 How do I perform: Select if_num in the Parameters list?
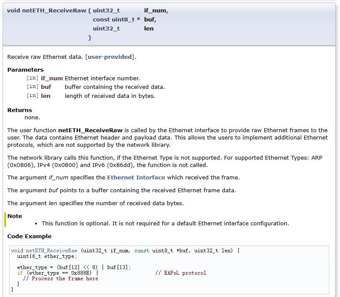pyautogui.click(x=52, y=78)
